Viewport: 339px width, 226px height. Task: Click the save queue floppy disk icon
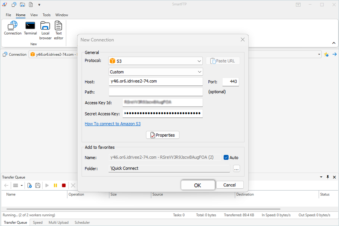click(x=38, y=185)
